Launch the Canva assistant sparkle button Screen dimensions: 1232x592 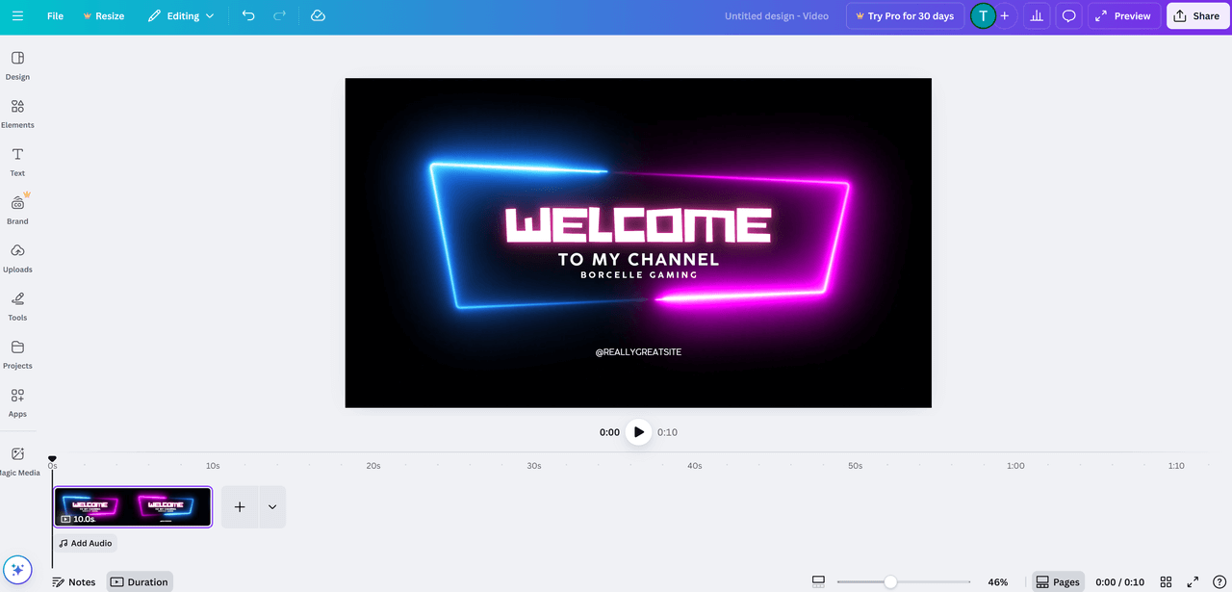17,570
